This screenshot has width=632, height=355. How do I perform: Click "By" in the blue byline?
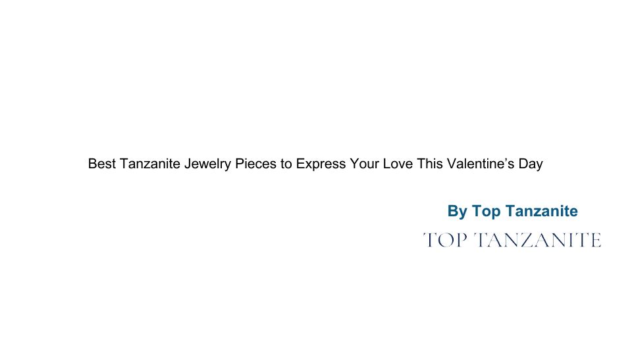[457, 212]
